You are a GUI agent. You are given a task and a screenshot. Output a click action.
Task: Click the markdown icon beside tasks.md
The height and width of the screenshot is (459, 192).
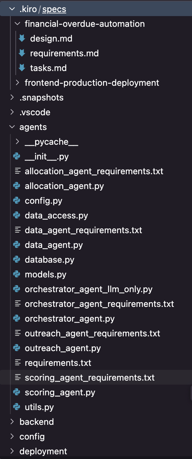tap(22, 68)
